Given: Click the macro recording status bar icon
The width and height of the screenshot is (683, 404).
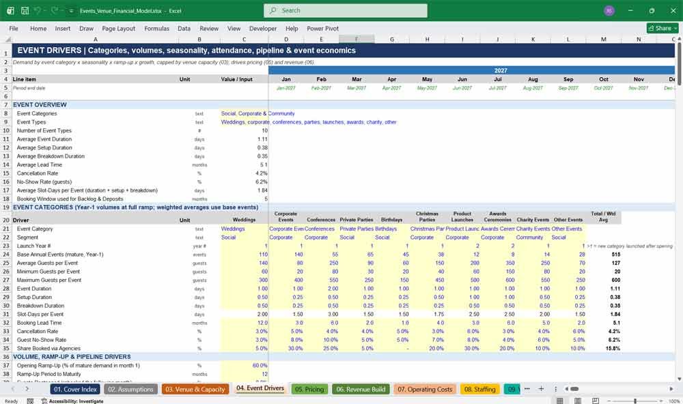Looking at the screenshot, I should (x=30, y=401).
